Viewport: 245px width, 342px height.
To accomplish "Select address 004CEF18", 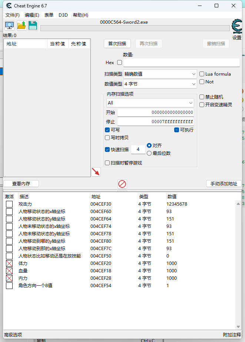I will (x=101, y=271).
